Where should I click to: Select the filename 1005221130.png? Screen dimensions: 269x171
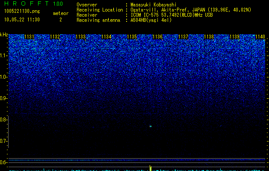[x=22, y=11]
